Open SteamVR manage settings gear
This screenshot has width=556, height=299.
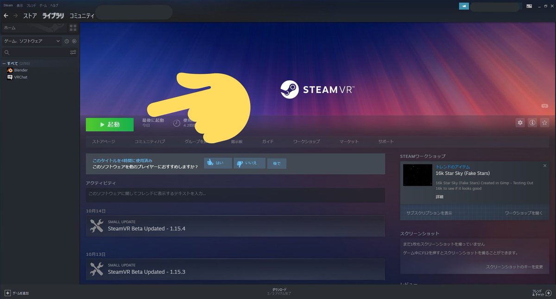(x=520, y=123)
